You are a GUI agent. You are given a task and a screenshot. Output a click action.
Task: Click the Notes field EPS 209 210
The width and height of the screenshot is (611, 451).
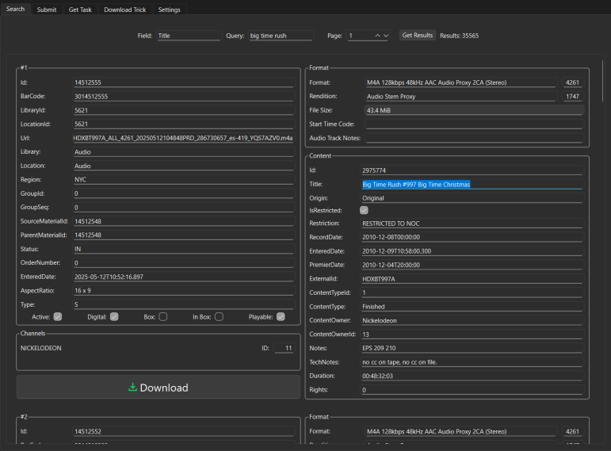[472, 348]
